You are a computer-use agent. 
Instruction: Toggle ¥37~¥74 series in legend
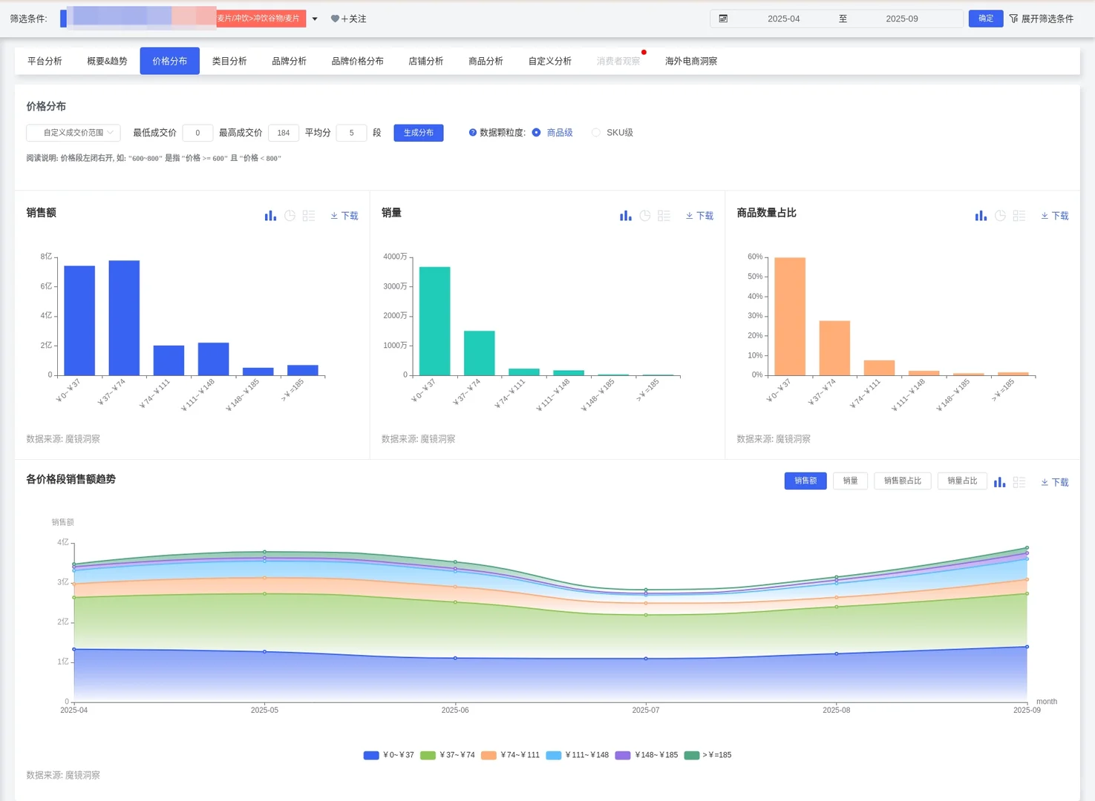pos(448,755)
